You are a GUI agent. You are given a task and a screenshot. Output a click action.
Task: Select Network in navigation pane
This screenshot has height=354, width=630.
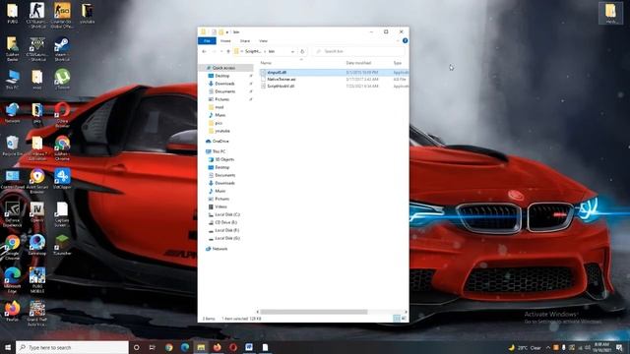[x=220, y=249]
